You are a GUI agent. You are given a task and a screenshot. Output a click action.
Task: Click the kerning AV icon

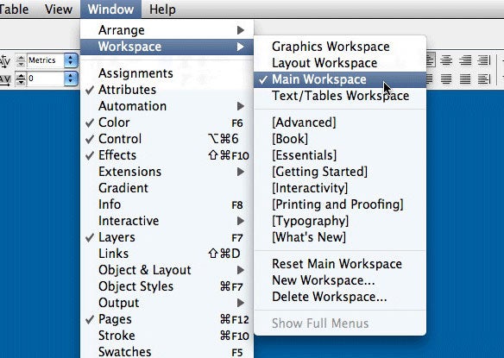(5, 60)
